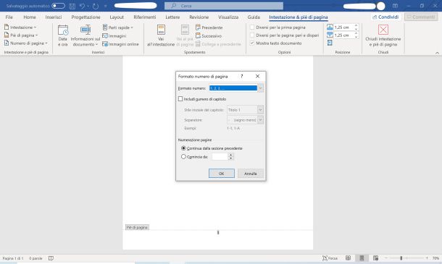442x264 pixels.
Task: Open the Numero di pagina dropdown
Action: [x=25, y=43]
